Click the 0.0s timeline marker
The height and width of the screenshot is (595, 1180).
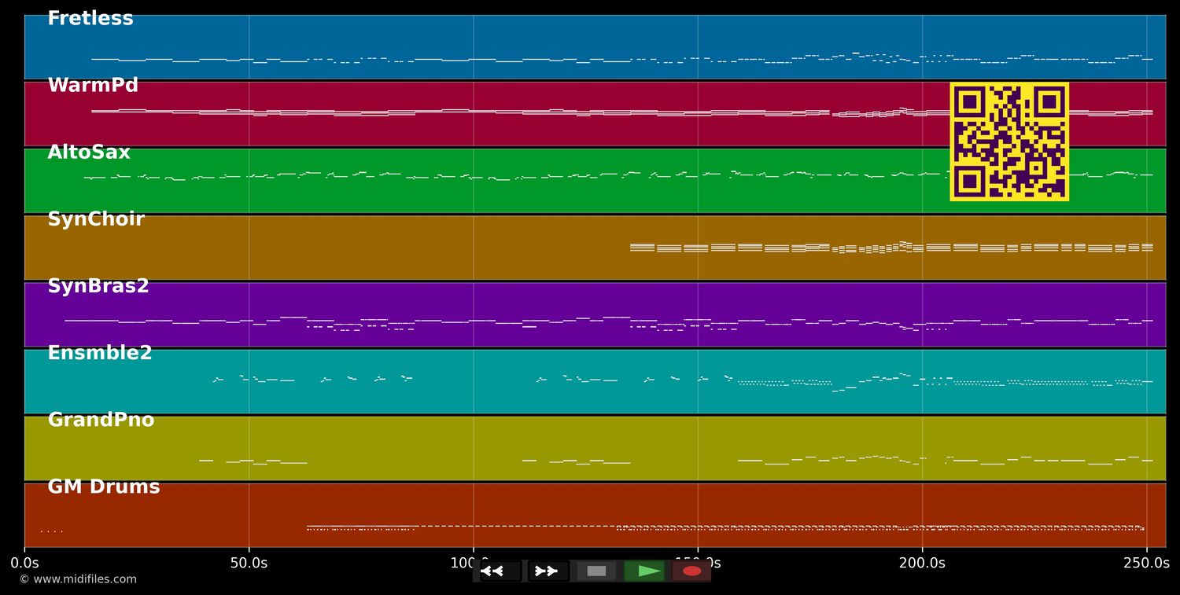(24, 563)
